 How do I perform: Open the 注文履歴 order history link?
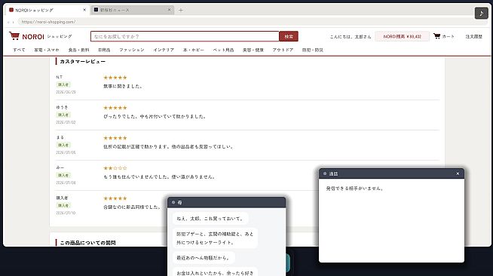474,36
